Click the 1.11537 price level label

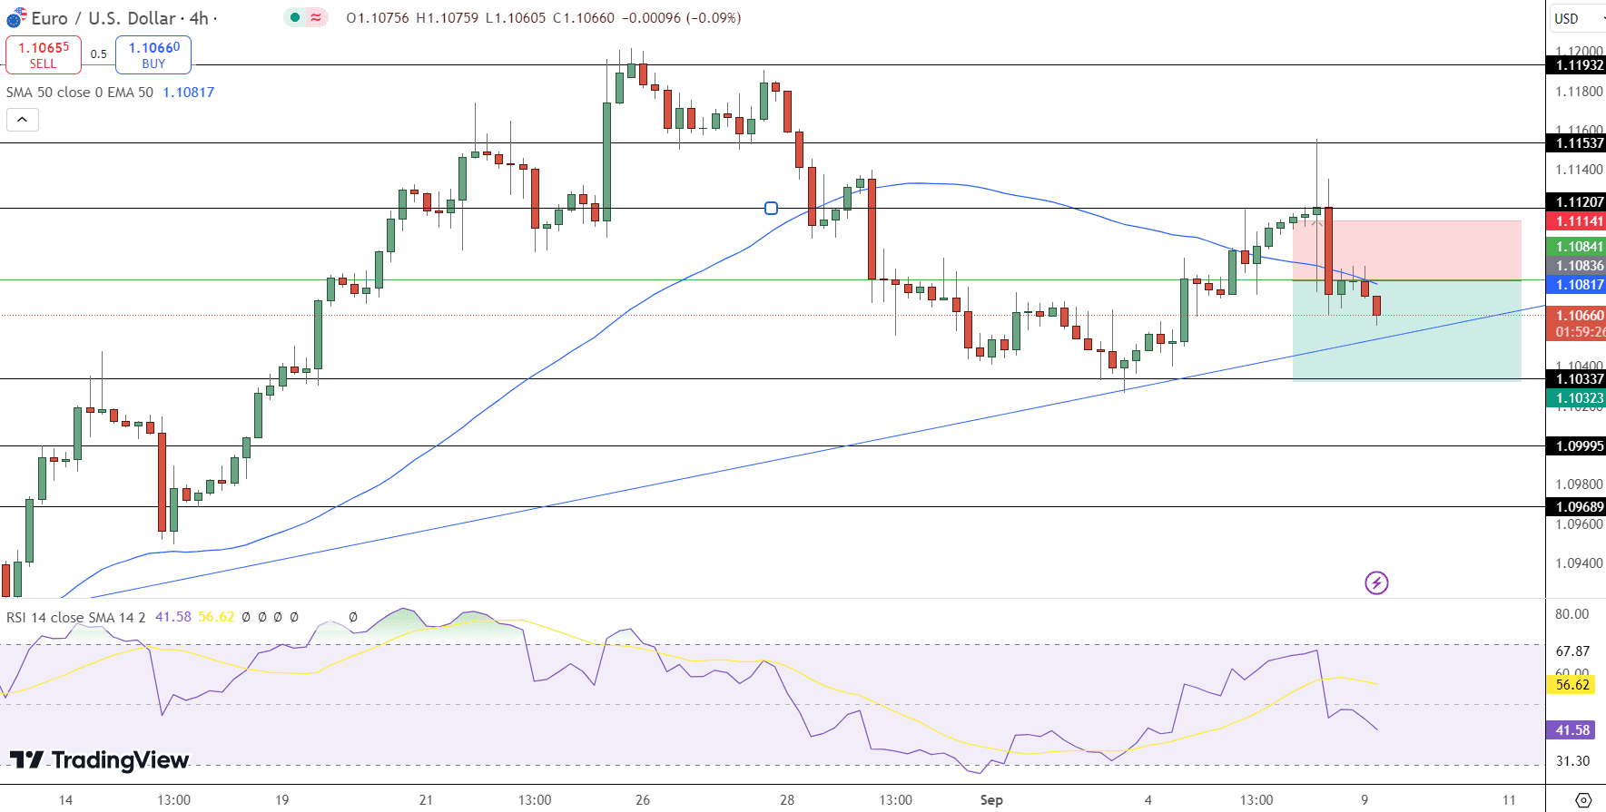pos(1576,143)
